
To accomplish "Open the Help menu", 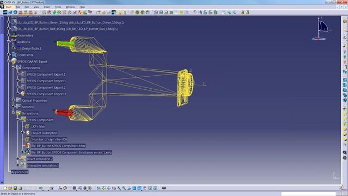I will coord(82,7).
